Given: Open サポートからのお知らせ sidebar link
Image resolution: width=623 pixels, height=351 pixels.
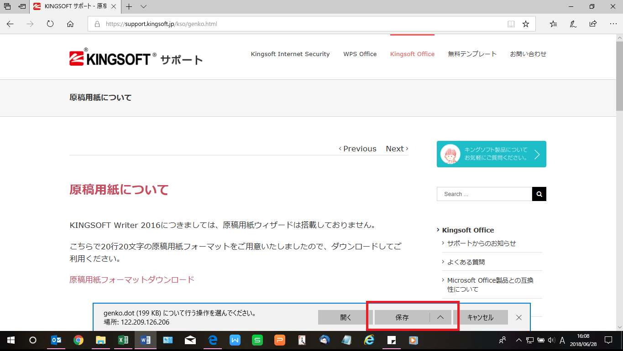Looking at the screenshot, I should [x=482, y=243].
